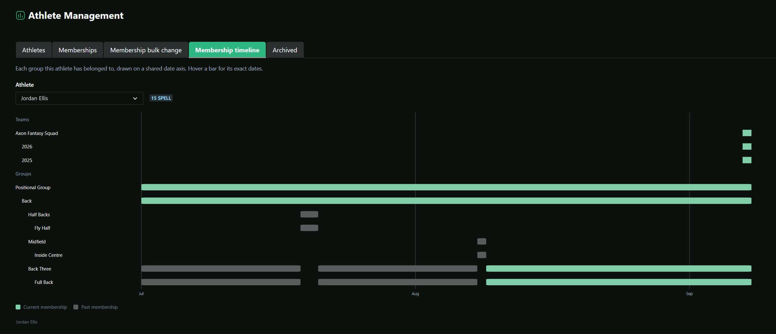Click the Aug axis label
The image size is (776, 334).
[415, 294]
